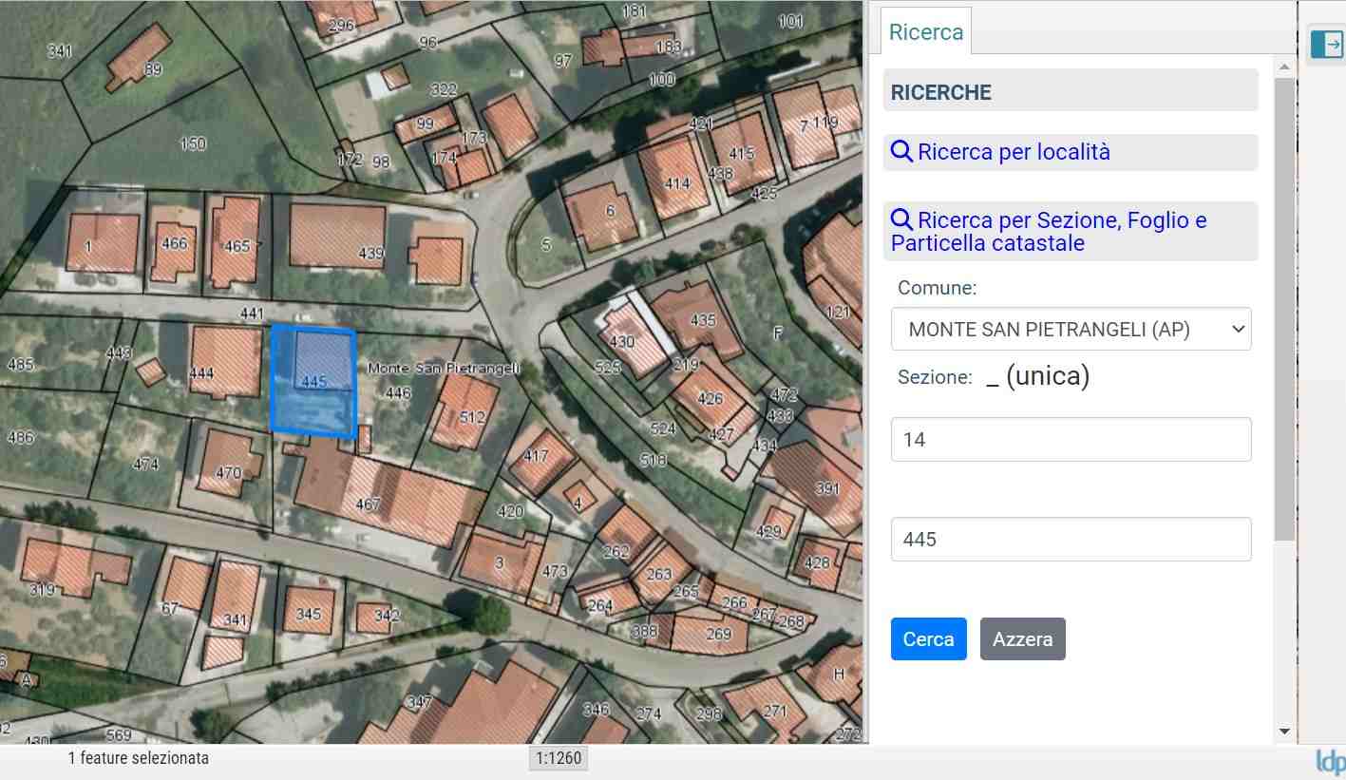Collapse the side panel with arrow icon
1346x780 pixels.
tap(1326, 45)
